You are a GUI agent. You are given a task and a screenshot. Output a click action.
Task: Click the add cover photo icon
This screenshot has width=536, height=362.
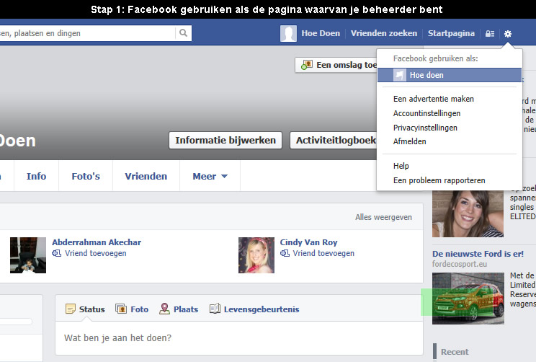point(307,65)
